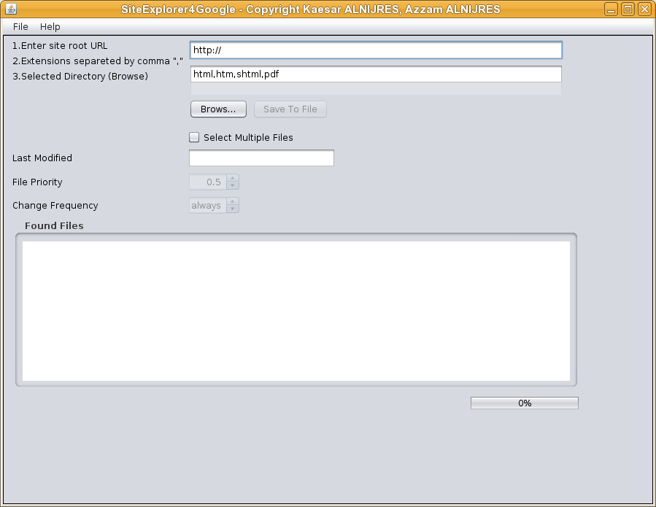Select previous Change Frequency with down arrow

pos(233,209)
